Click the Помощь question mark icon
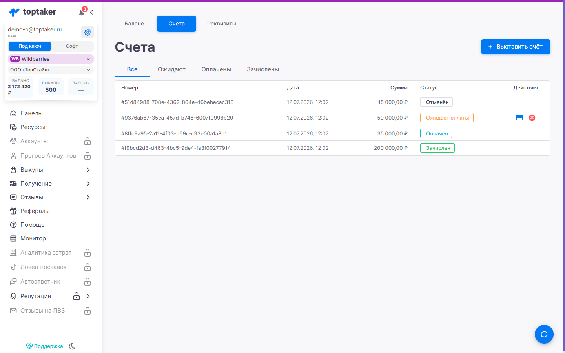Screen dimensions: 565x353 [13, 225]
